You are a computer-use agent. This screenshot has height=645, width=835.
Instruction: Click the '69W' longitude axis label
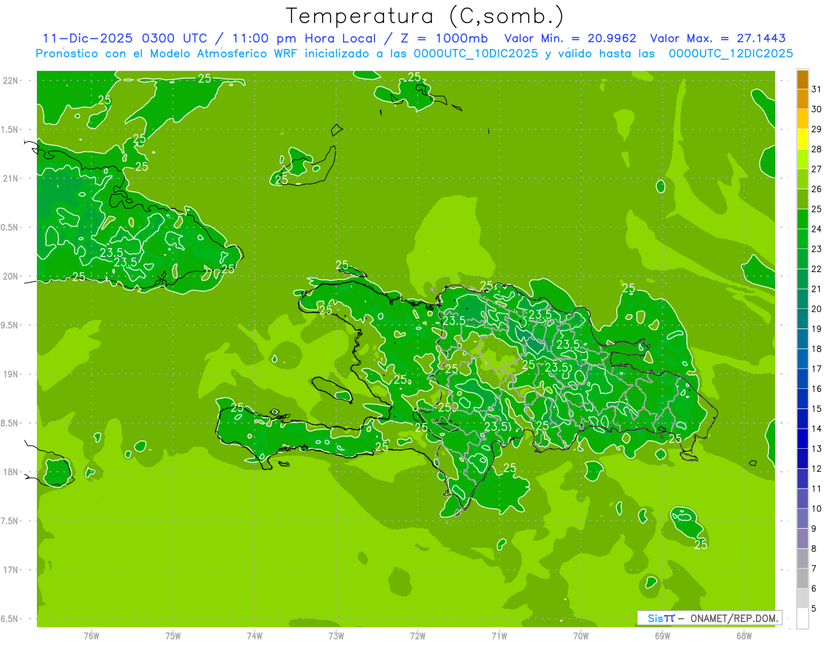pyautogui.click(x=662, y=635)
